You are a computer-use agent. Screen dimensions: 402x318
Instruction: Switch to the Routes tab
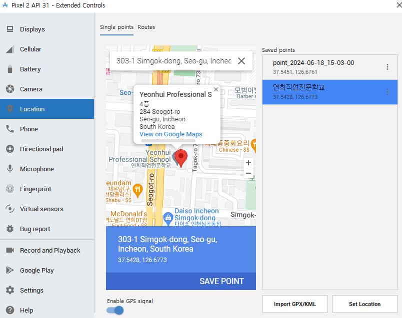pos(146,27)
